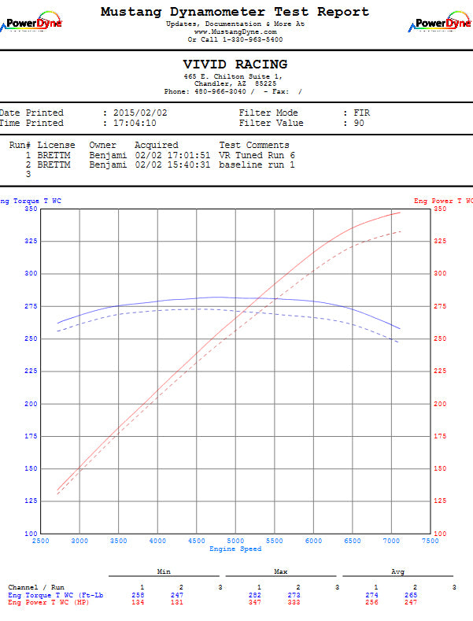Open the www.MustangDyne.com web address
The image size is (473, 621).
pyautogui.click(x=235, y=31)
